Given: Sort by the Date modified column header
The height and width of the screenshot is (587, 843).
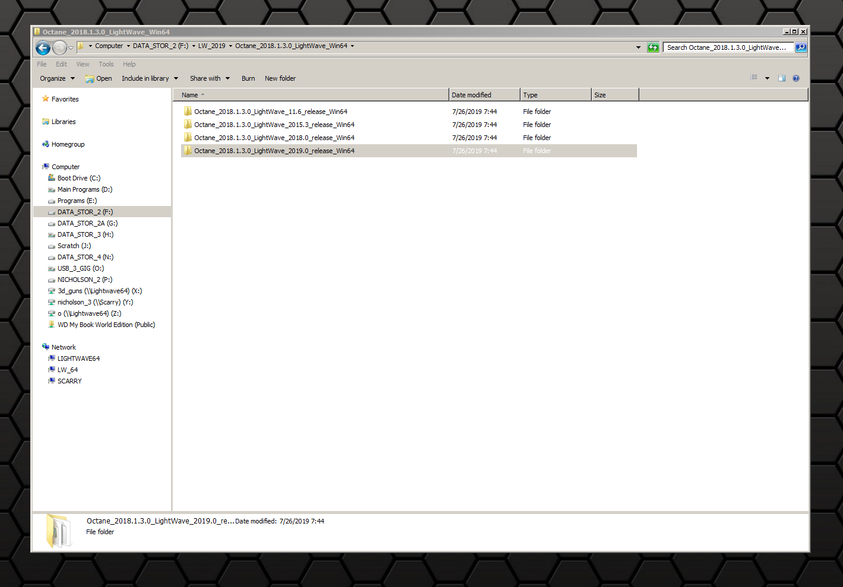Looking at the screenshot, I should click(484, 95).
